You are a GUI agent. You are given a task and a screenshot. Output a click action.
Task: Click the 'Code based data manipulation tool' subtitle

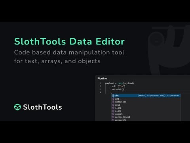69,52
